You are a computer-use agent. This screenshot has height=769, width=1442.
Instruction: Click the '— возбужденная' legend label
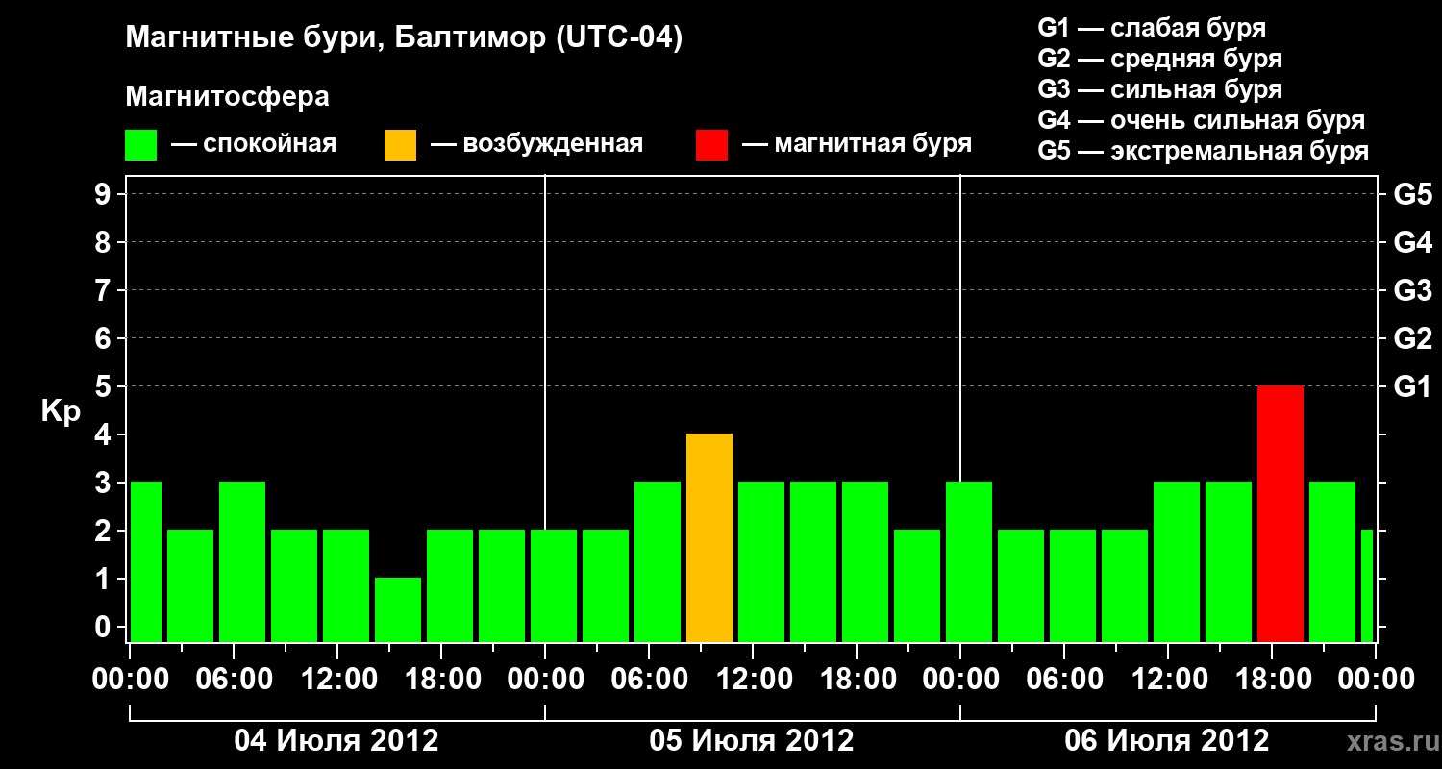click(x=536, y=145)
